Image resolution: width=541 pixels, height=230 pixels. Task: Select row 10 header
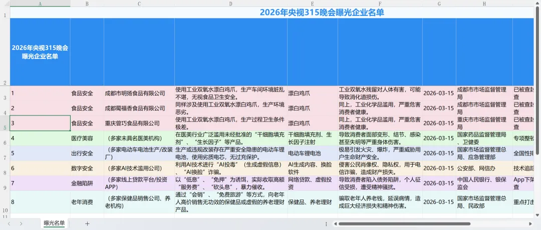tap(5, 202)
